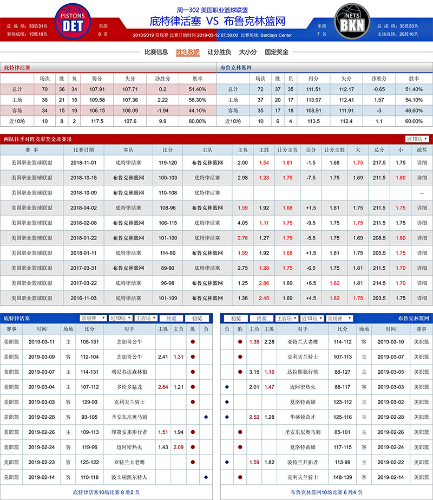This screenshot has height=500, width=433.
Task: Open 详细 link for the 2018-01-22 match
Action: pos(422,238)
